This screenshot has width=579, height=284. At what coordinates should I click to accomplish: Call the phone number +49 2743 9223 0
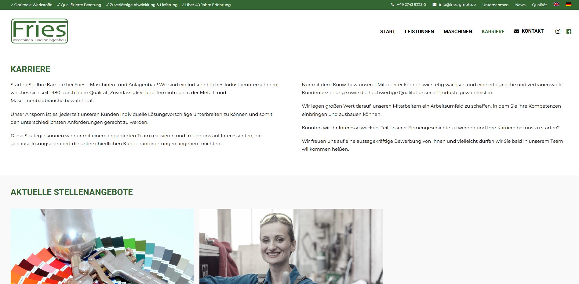coord(411,5)
